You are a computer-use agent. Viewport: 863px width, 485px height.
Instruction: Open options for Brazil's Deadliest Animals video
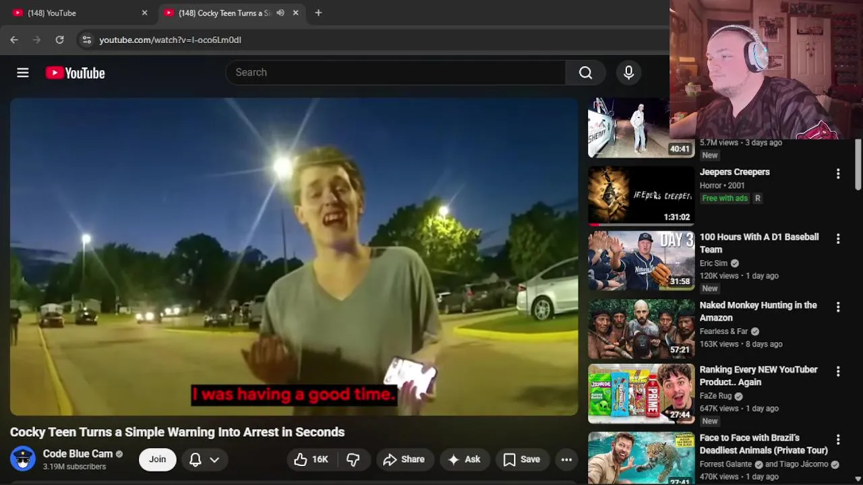click(838, 440)
